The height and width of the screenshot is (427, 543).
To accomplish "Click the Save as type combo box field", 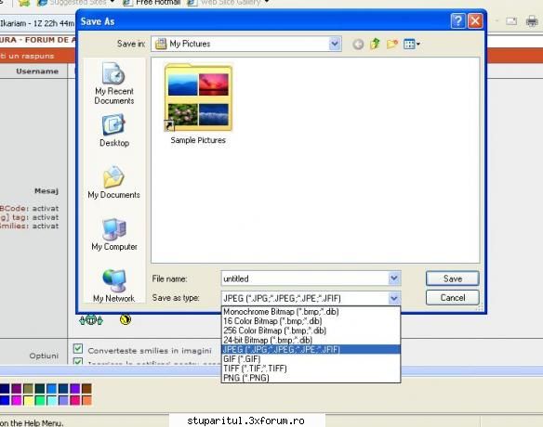I will coord(311,298).
